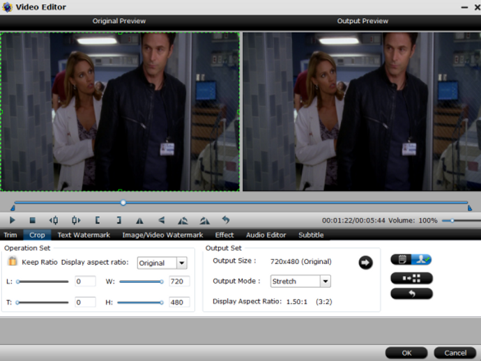Open the Image/Video Watermark tab
This screenshot has width=481, height=361.
(x=162, y=235)
